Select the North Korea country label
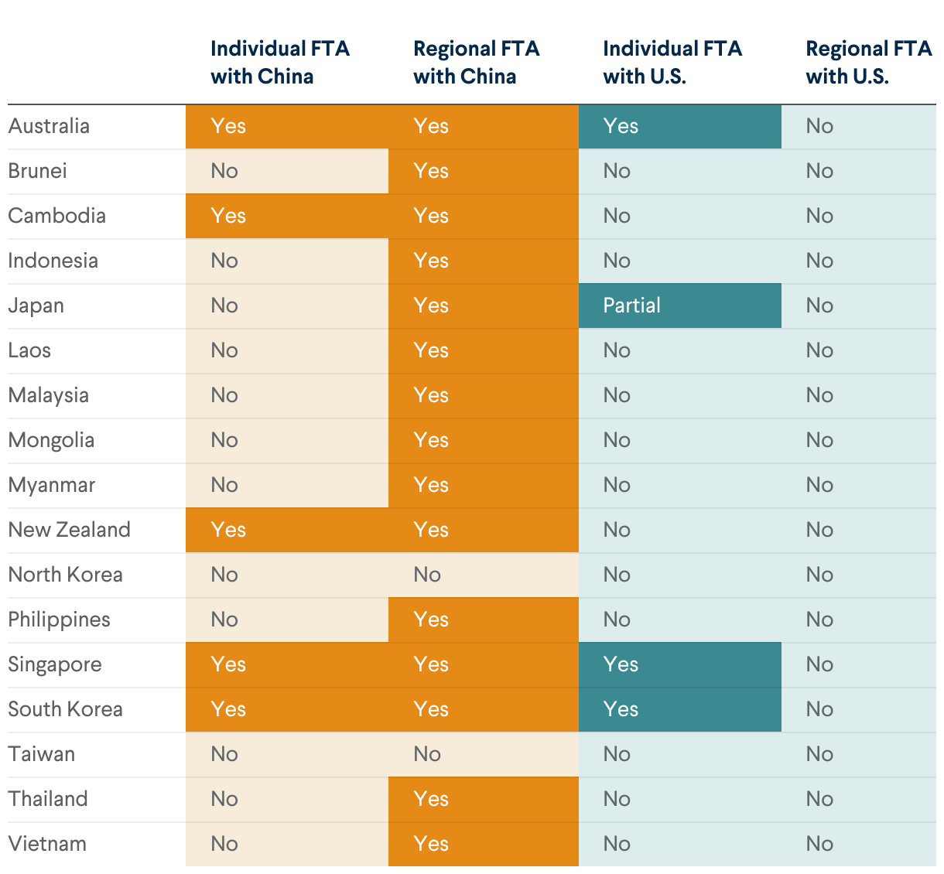Image resolution: width=944 pixels, height=874 pixels. pos(65,575)
